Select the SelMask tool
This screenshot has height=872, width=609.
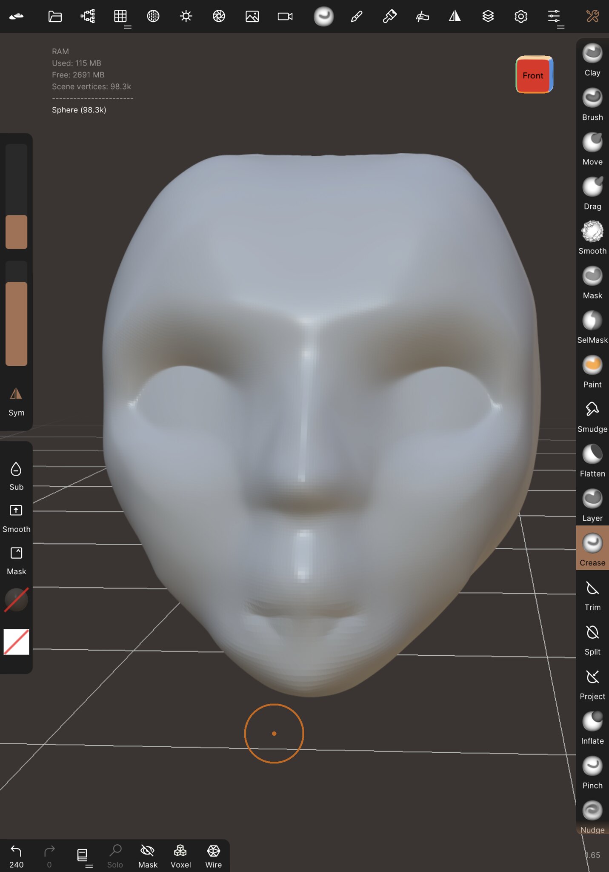coord(592,327)
